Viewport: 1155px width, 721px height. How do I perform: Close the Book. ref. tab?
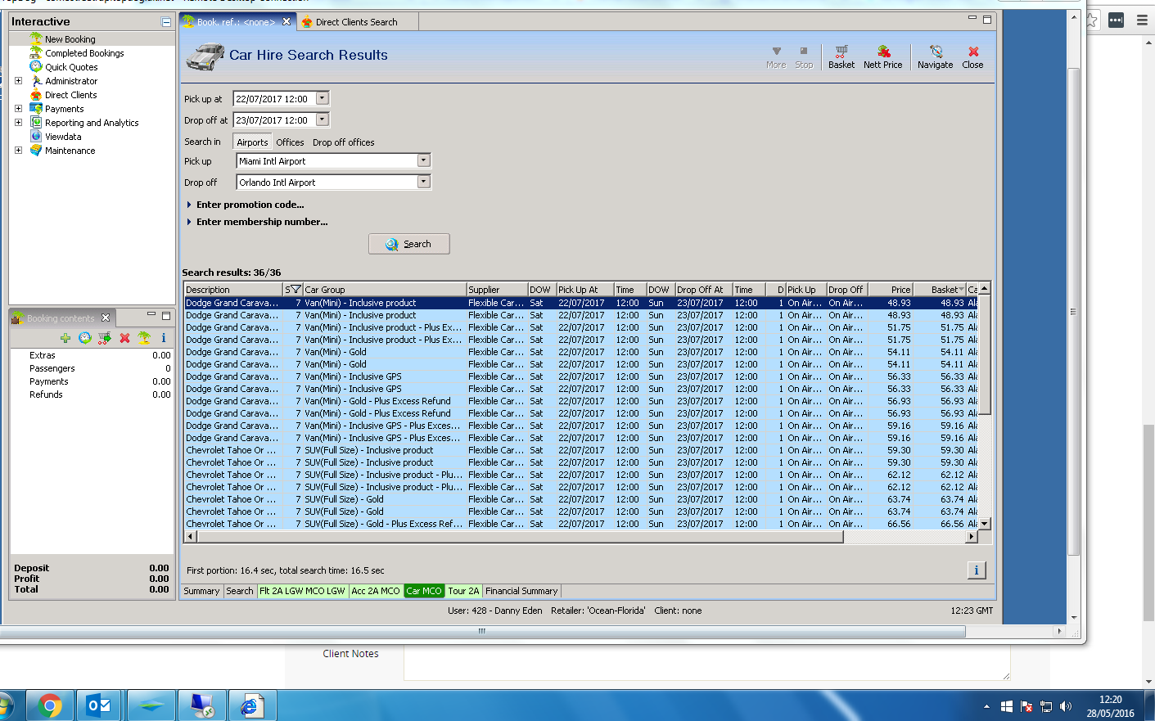[286, 22]
